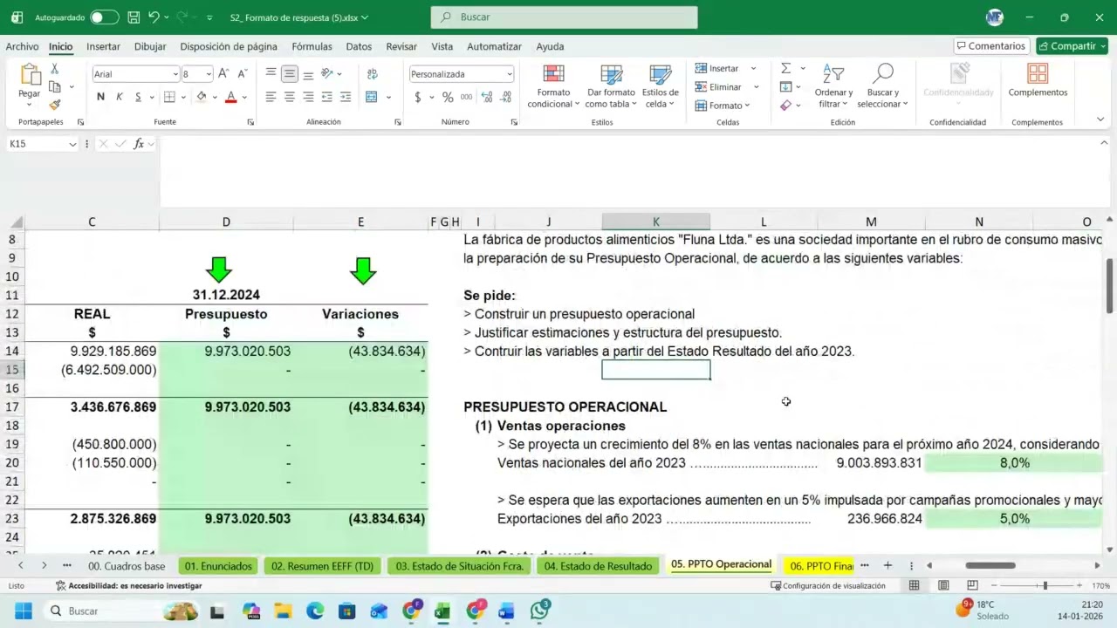Select sheet tab 02. Resumen EEFF (TD)
Screen dimensions: 1117x628
pyautogui.click(x=322, y=566)
